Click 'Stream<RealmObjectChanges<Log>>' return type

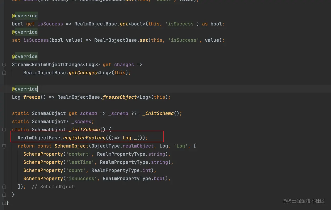[56, 65]
